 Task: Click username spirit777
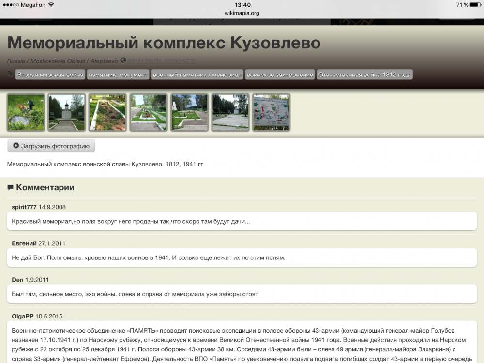pos(24,207)
